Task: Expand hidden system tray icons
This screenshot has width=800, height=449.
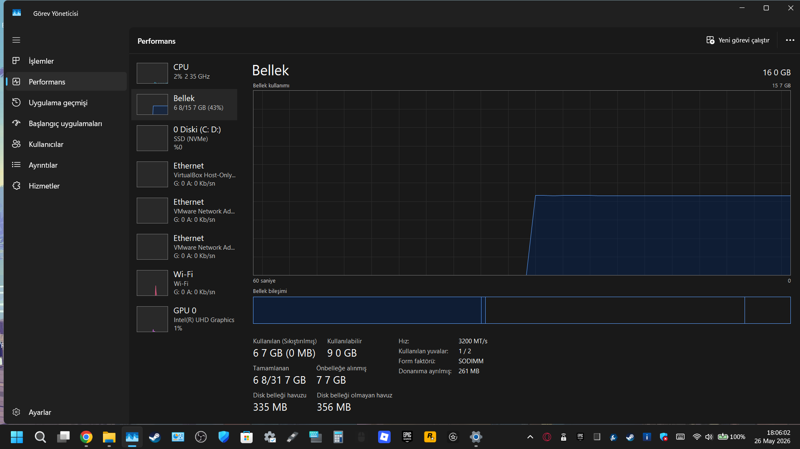Action: [x=530, y=437]
